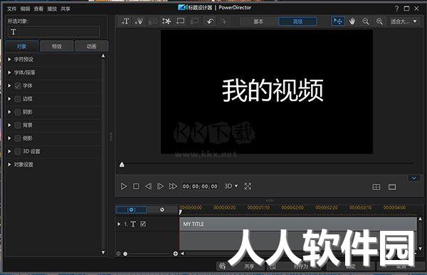Enable the 背景 (backdrop) checkbox

tap(18, 125)
